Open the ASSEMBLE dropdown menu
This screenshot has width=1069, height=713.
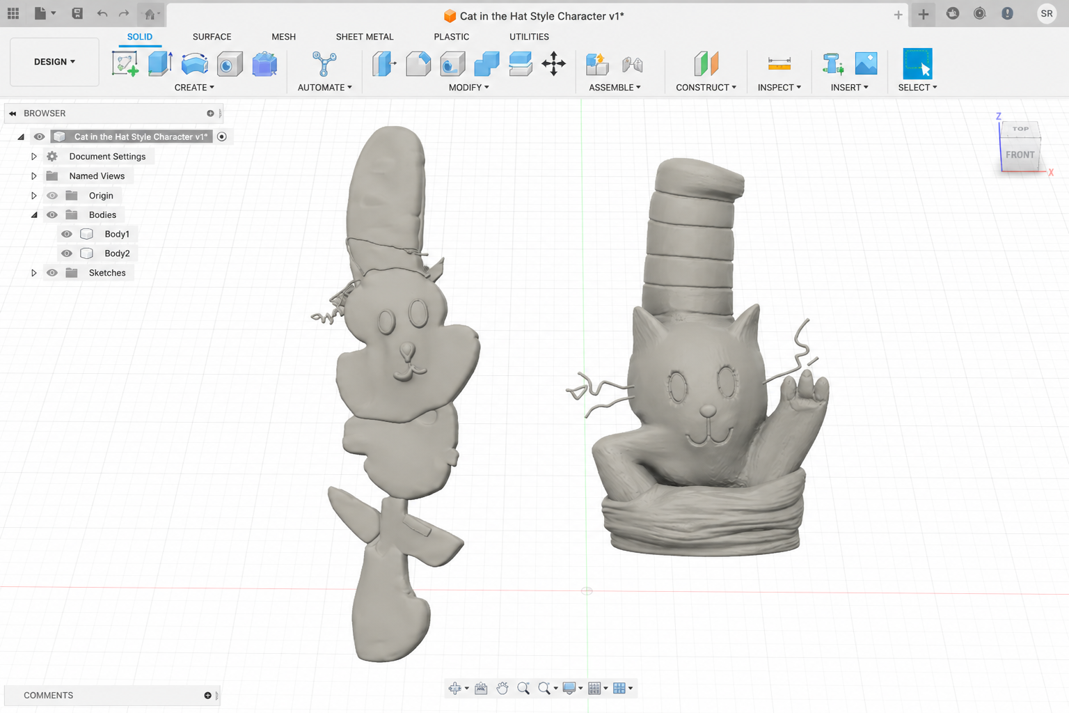coord(615,88)
